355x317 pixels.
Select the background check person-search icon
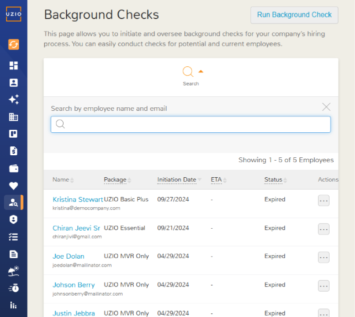point(13,202)
